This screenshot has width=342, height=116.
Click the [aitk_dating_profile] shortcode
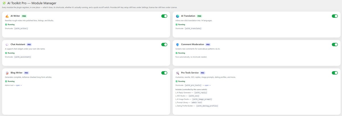(x=207, y=106)
